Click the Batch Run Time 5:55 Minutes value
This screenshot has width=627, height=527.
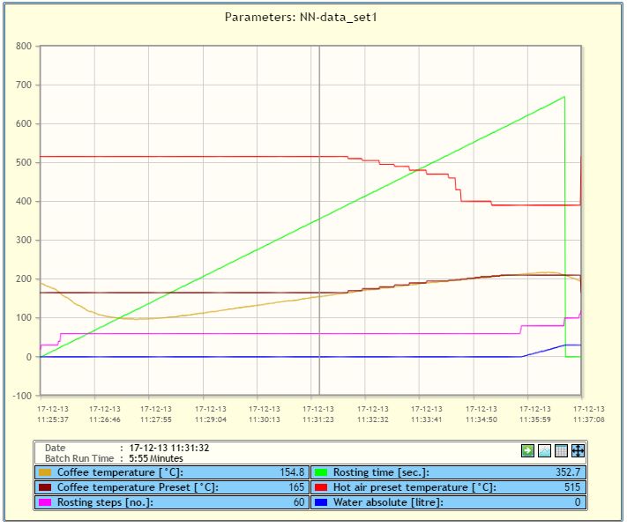click(156, 458)
